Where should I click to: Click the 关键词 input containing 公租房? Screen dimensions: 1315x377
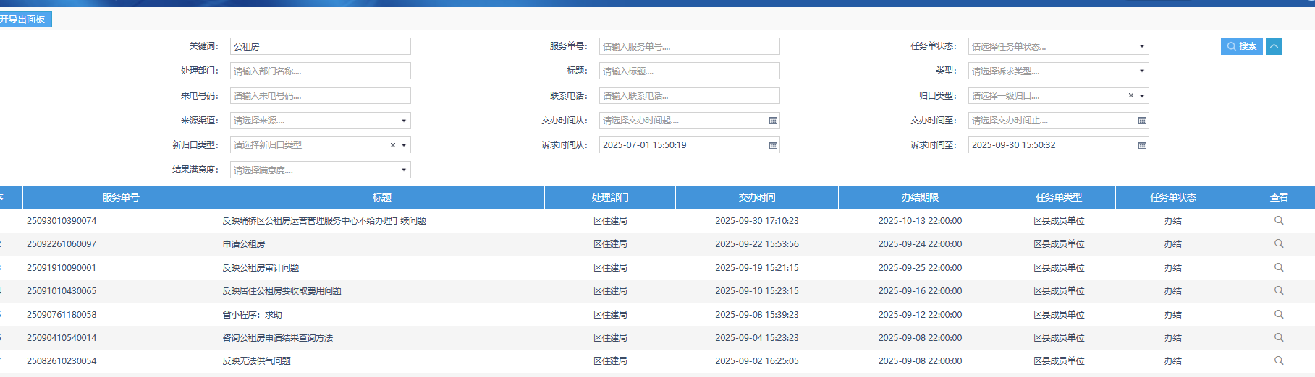click(320, 47)
